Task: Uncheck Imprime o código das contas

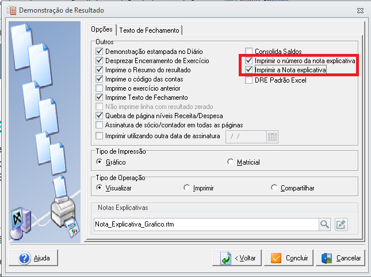Action: [x=100, y=79]
